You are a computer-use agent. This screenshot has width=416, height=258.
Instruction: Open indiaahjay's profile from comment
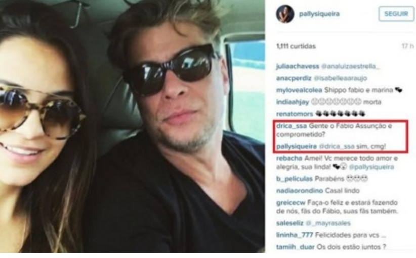tap(293, 102)
